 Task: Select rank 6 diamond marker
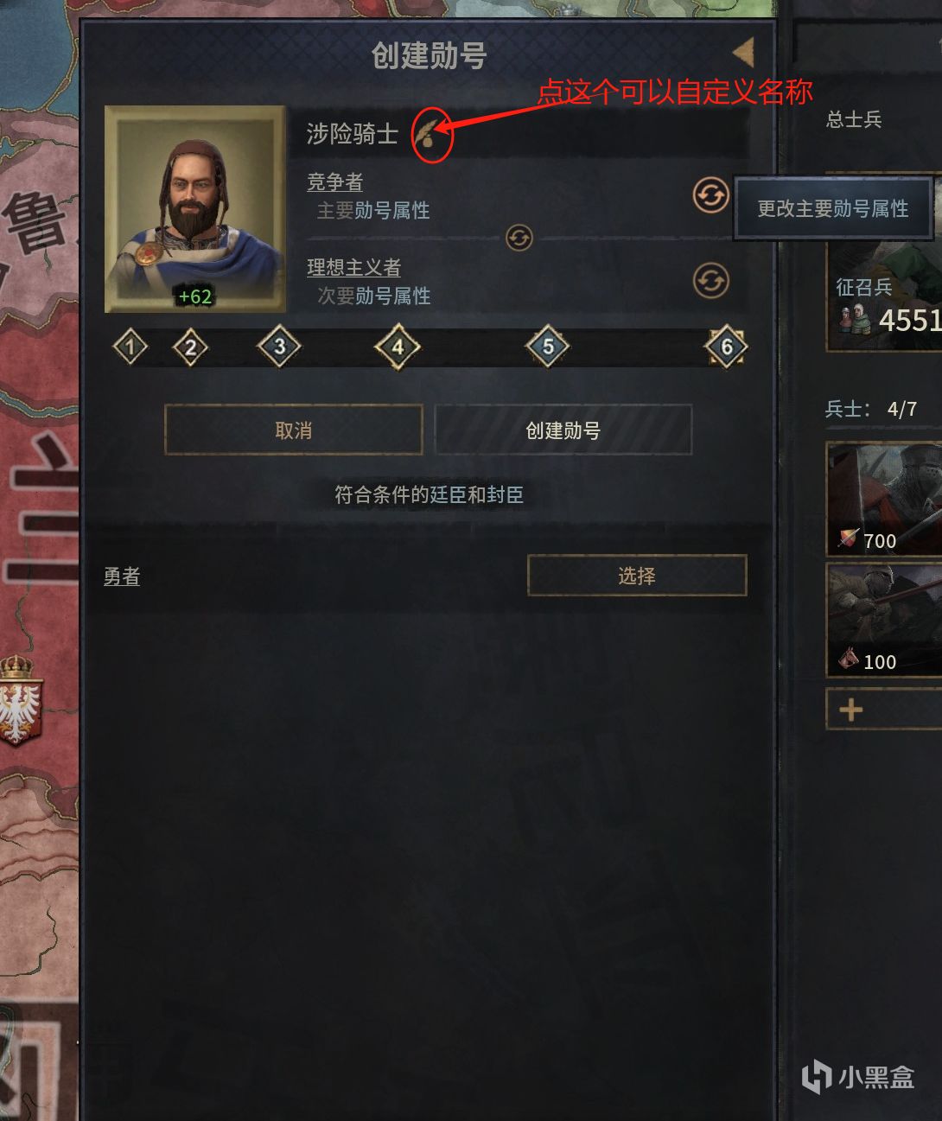(x=726, y=347)
